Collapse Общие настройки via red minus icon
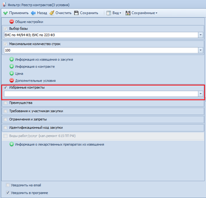This screenshot has width=206, height=198. [12, 22]
